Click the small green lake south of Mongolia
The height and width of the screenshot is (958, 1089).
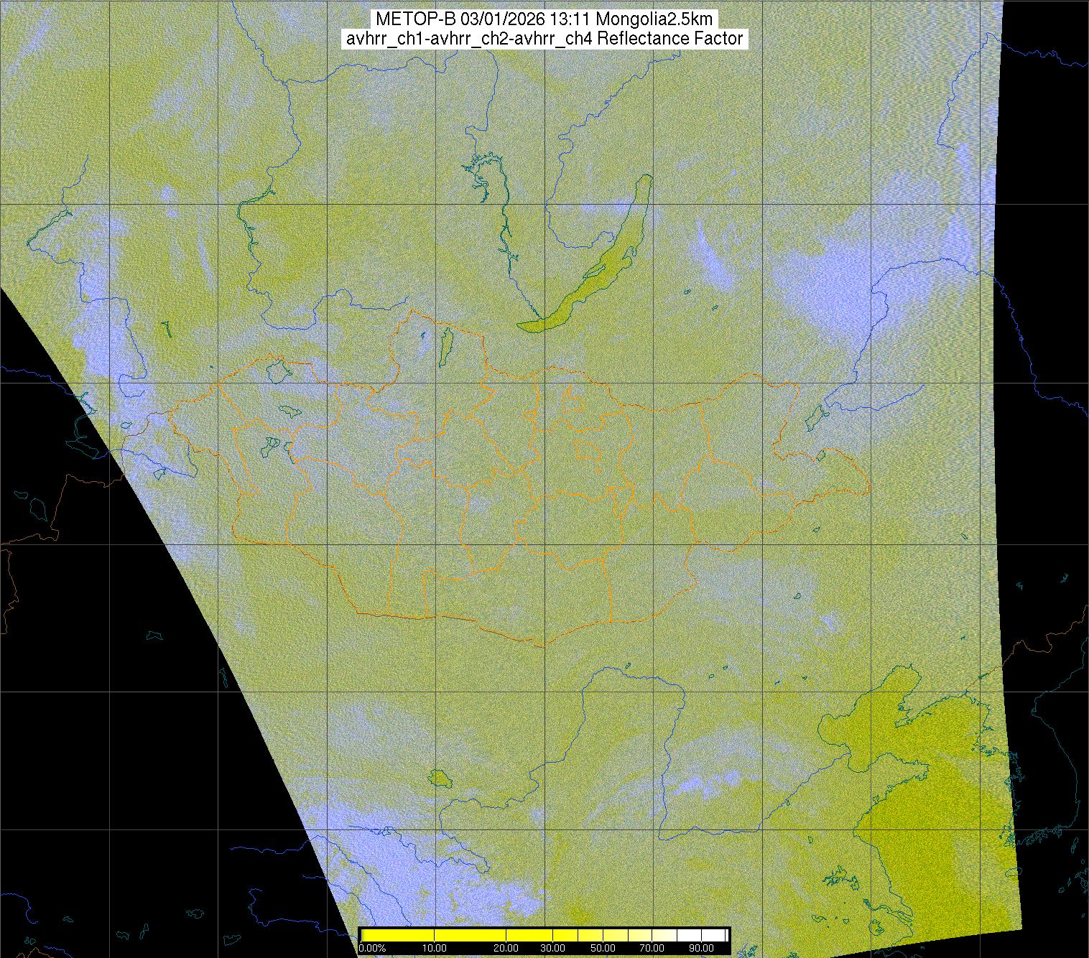click(438, 778)
